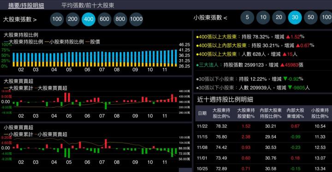
Task: Click the 大股東持股比例 chart title
Action: click(x=21, y=35)
